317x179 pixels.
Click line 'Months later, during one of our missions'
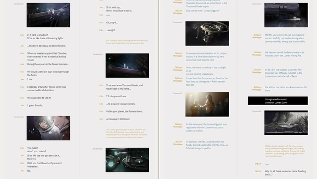[x=285, y=38]
